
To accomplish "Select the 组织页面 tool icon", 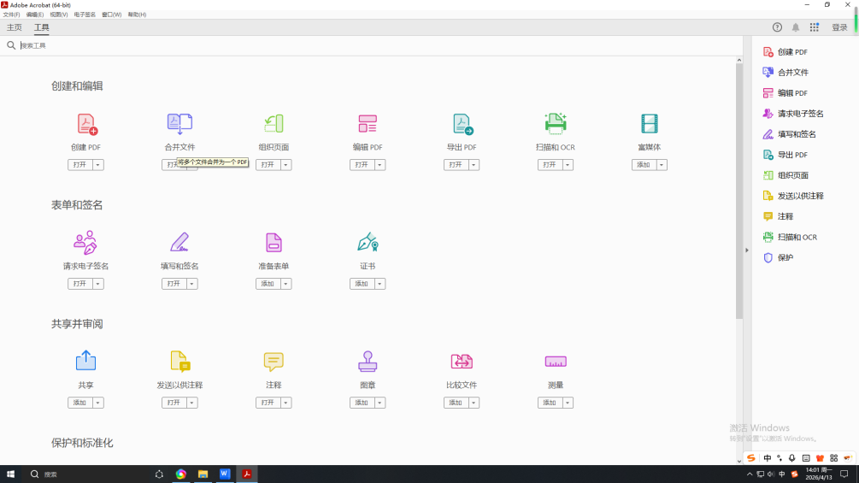I will click(x=274, y=124).
